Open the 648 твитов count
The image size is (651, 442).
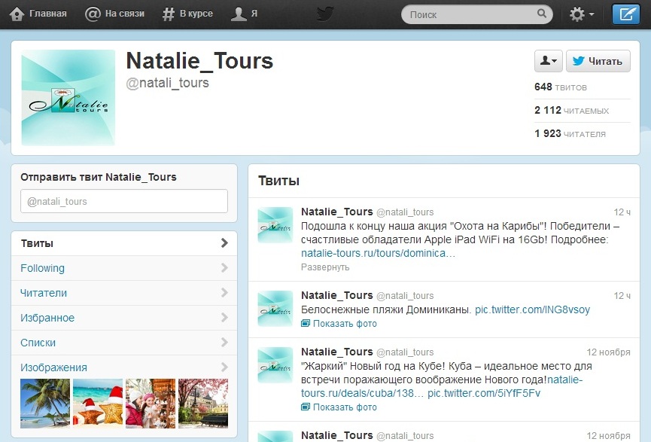pos(561,87)
